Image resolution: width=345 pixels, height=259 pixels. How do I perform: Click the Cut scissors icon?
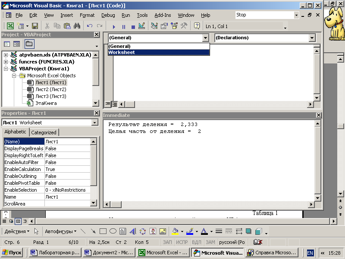(x=47, y=26)
